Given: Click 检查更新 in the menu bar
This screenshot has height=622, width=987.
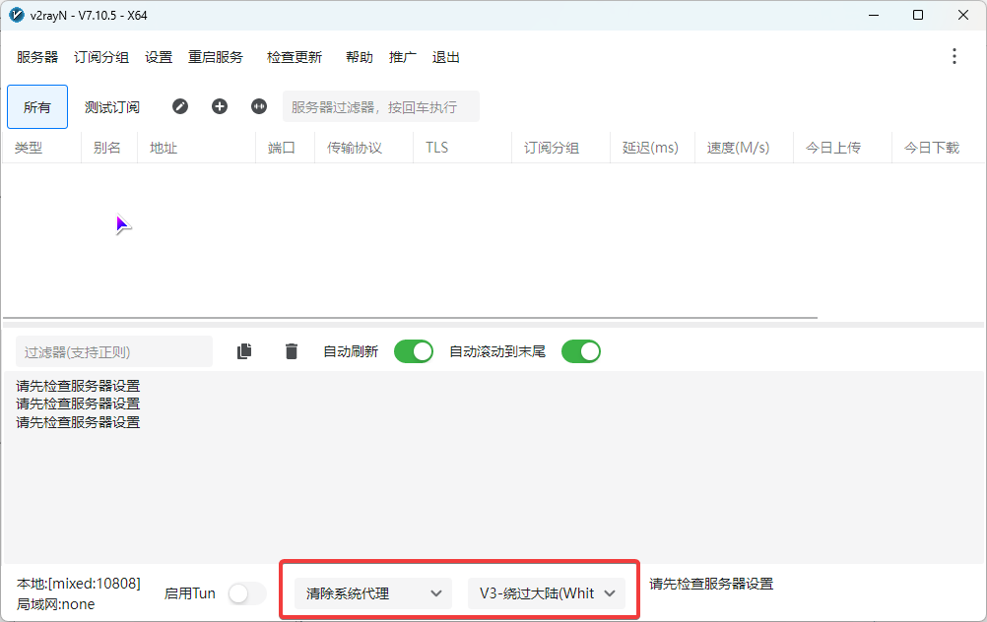Looking at the screenshot, I should click(294, 57).
